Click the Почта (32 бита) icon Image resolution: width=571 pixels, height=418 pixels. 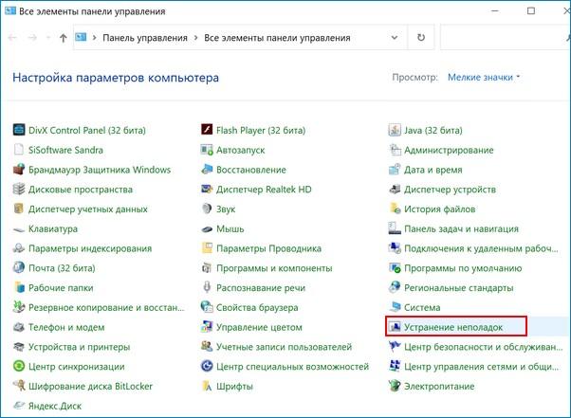point(19,267)
